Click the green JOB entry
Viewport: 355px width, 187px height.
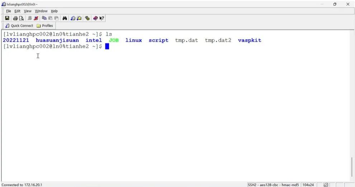[x=114, y=40]
